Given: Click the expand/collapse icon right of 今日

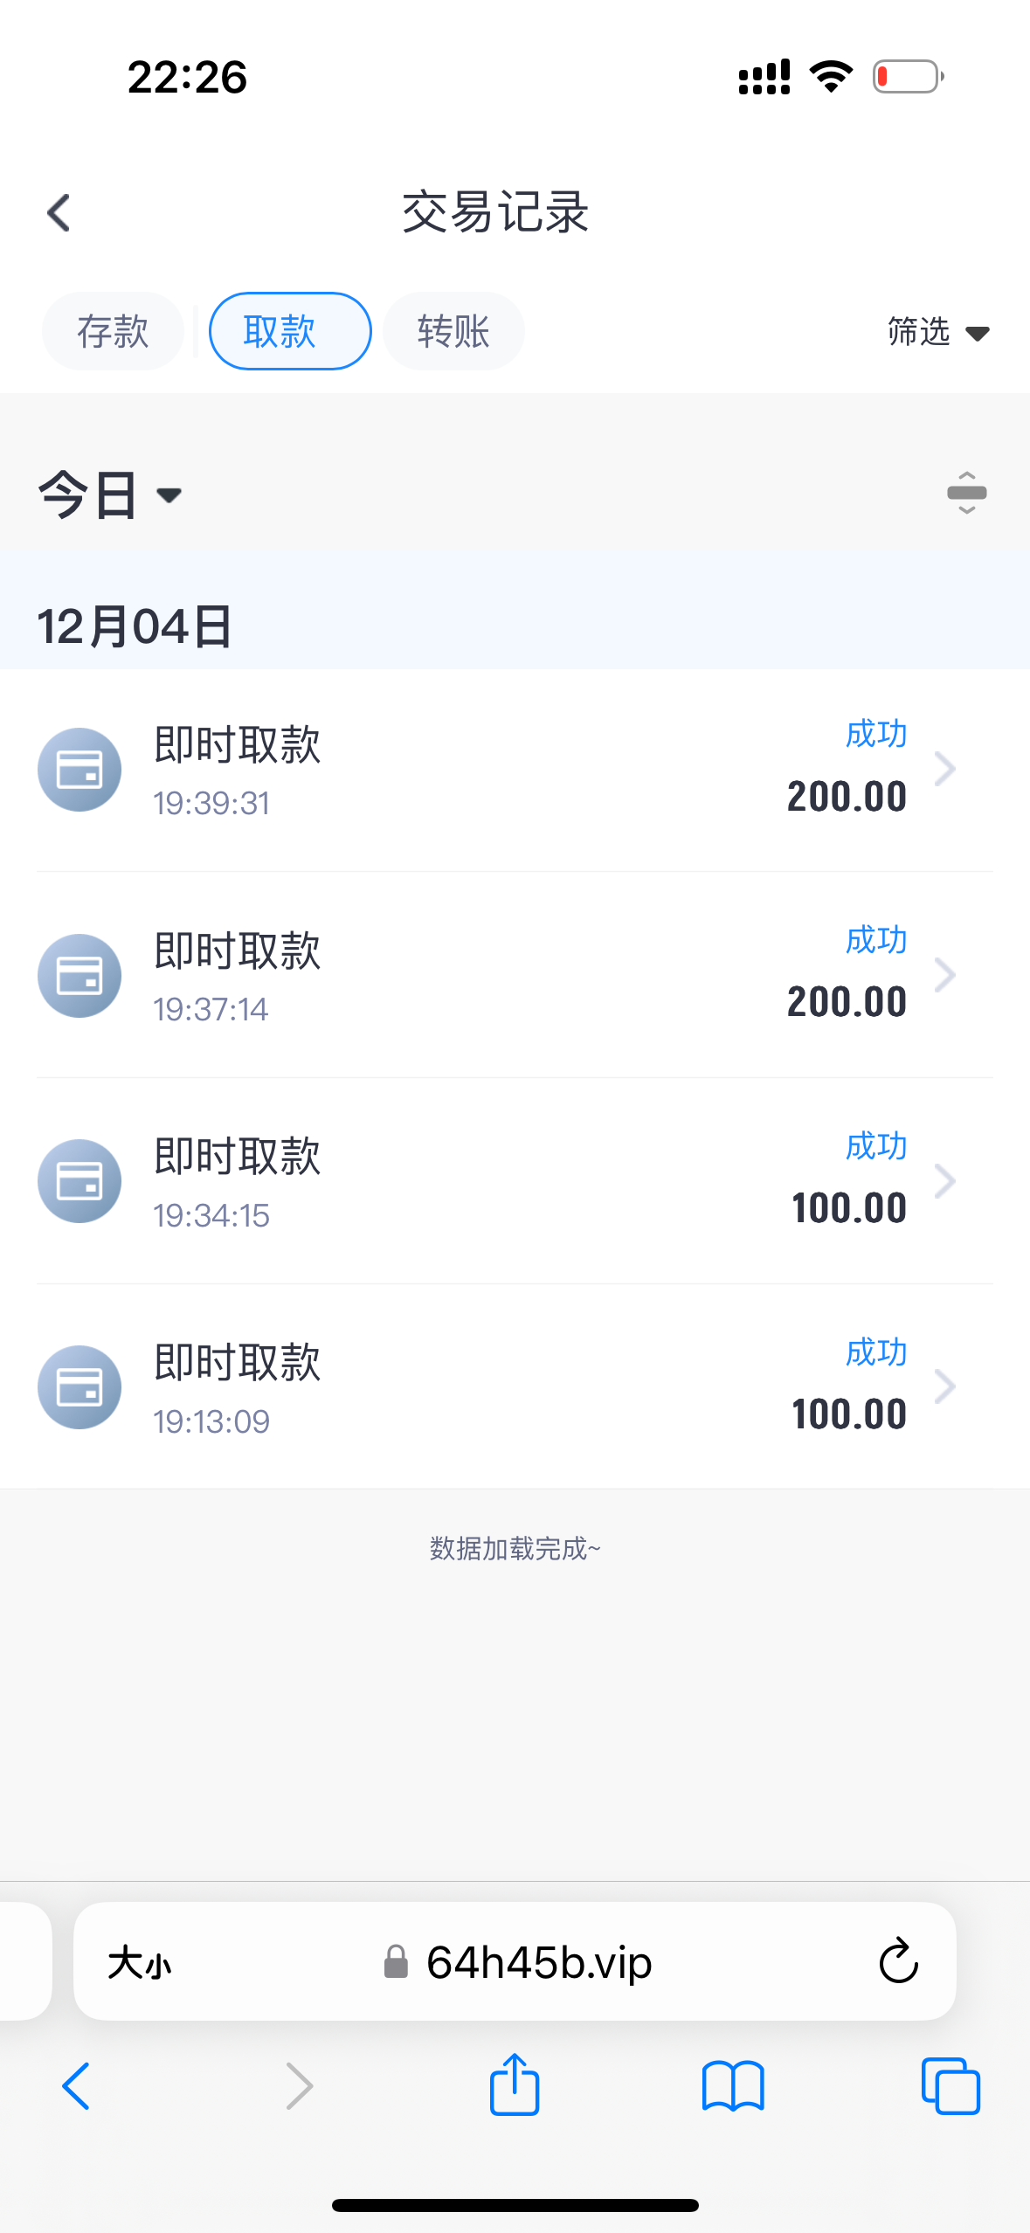Looking at the screenshot, I should coord(966,493).
